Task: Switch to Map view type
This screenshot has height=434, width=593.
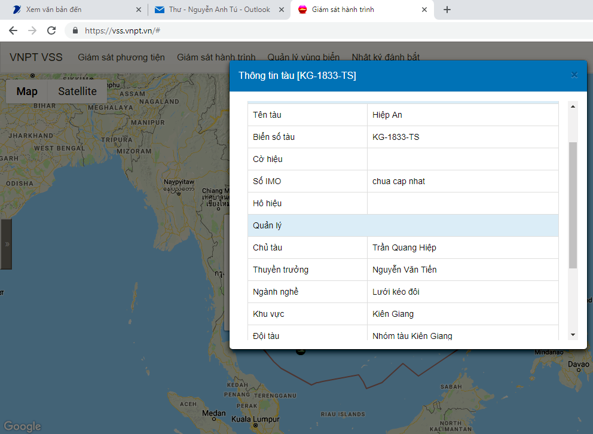Action: [x=27, y=91]
